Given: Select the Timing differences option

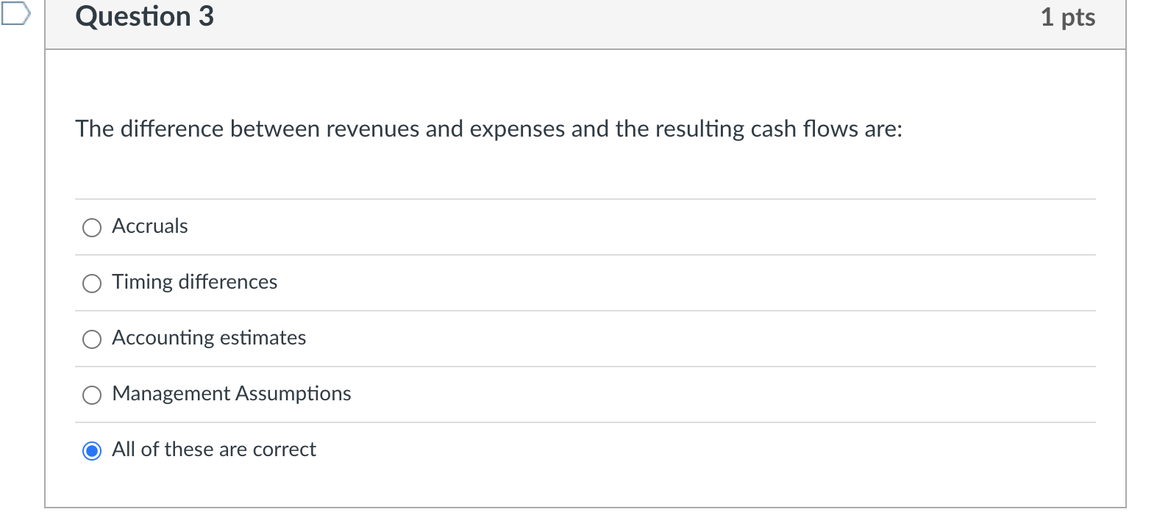Looking at the screenshot, I should click(x=91, y=283).
